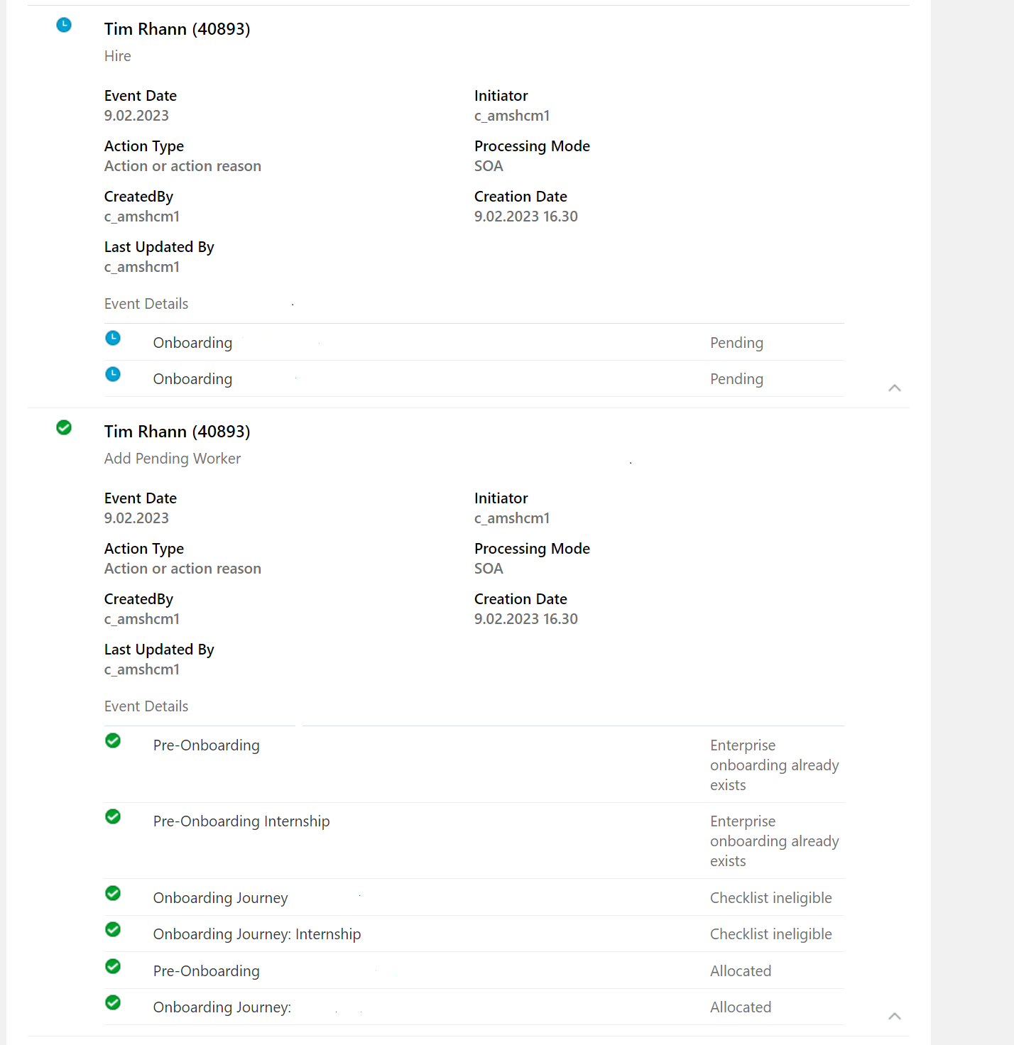The width and height of the screenshot is (1014, 1045).
Task: Select the Pending status of first Onboarding
Action: (x=736, y=342)
